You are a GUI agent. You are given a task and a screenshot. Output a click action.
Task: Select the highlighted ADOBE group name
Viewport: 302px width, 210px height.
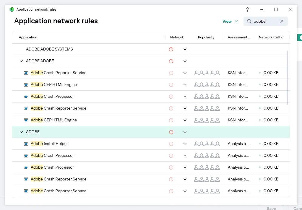pos(33,132)
